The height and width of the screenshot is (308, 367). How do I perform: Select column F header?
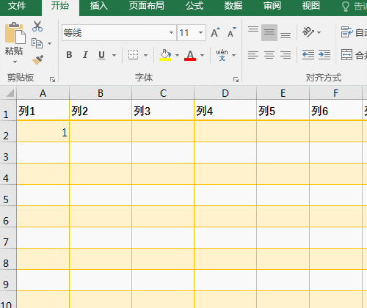tap(335, 93)
